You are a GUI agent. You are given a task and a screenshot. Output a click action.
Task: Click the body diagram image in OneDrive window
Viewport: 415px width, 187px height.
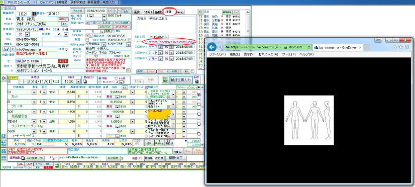point(309,120)
